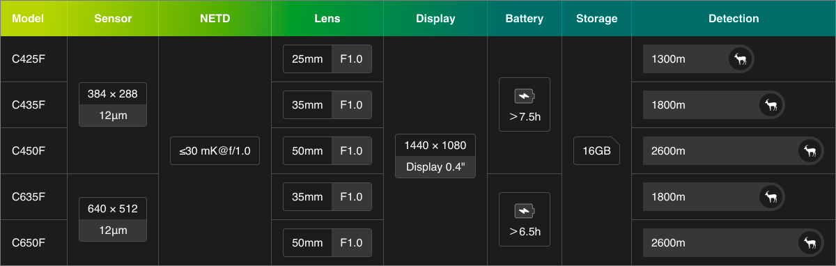Screen dimensions: 836x266
Task: Click the deer icon in the C425F detection row
Action: click(x=739, y=59)
